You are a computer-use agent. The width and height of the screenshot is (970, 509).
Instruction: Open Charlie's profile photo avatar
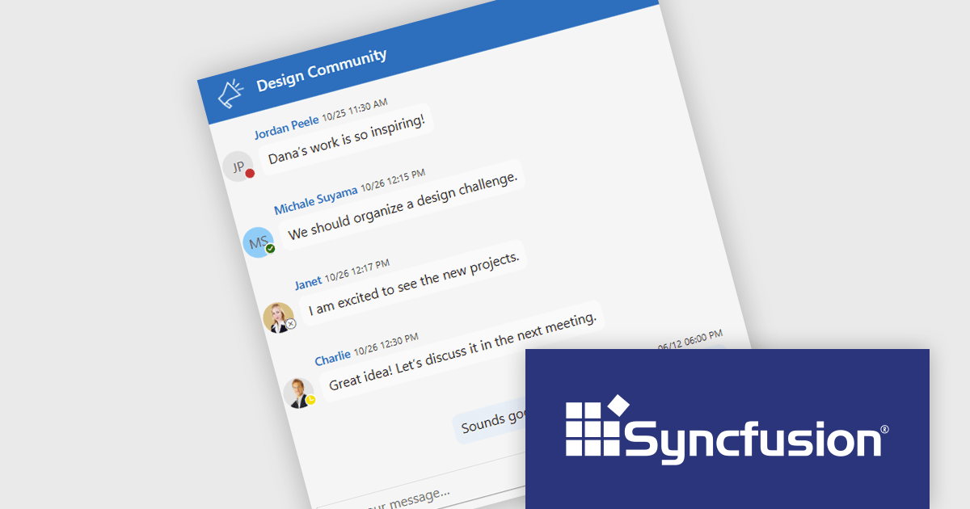click(299, 393)
